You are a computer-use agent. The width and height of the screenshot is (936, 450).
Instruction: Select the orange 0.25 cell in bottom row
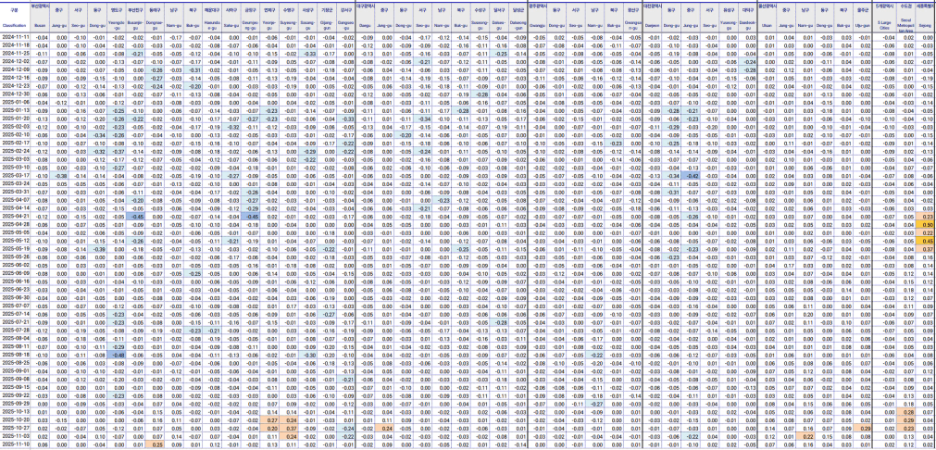tap(158, 444)
